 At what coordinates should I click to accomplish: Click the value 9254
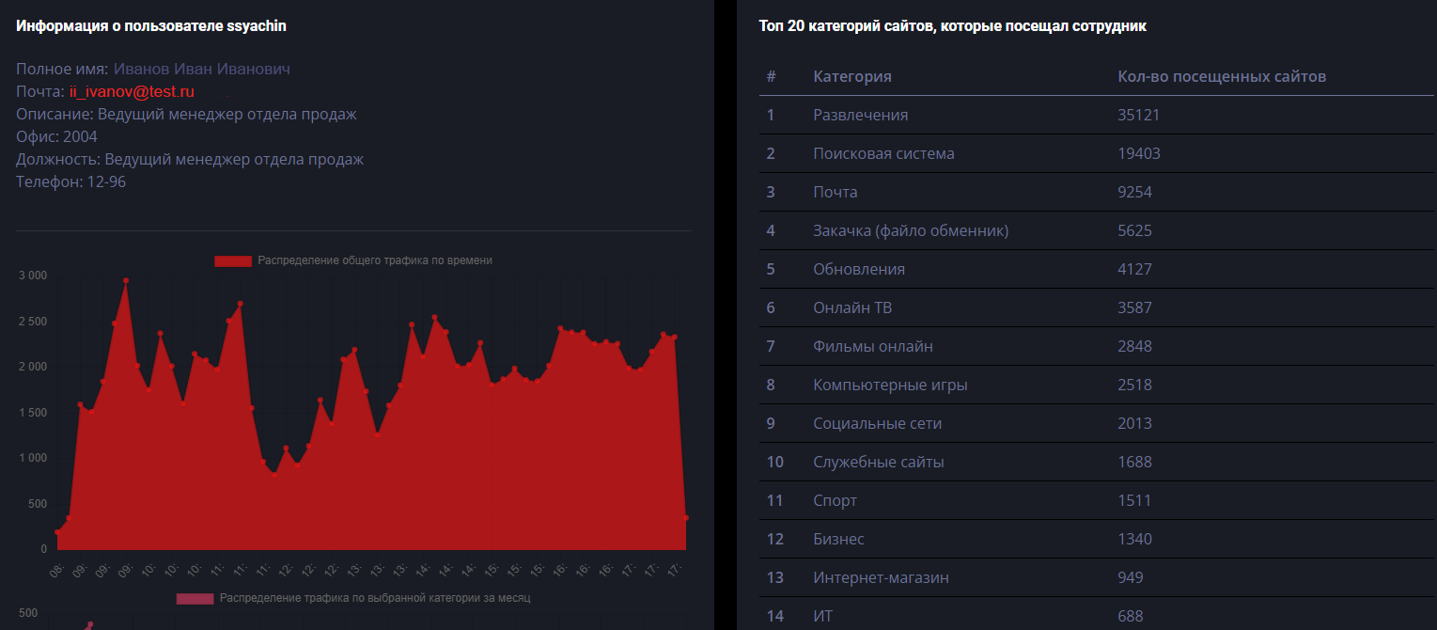1134,192
